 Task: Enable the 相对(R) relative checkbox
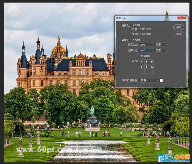coord(138,56)
